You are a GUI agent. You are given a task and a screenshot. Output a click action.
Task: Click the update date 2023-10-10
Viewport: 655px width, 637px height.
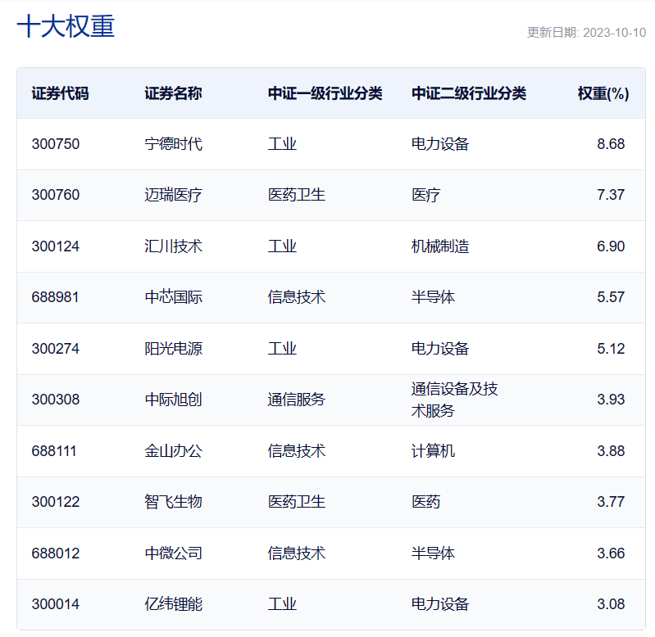585,33
